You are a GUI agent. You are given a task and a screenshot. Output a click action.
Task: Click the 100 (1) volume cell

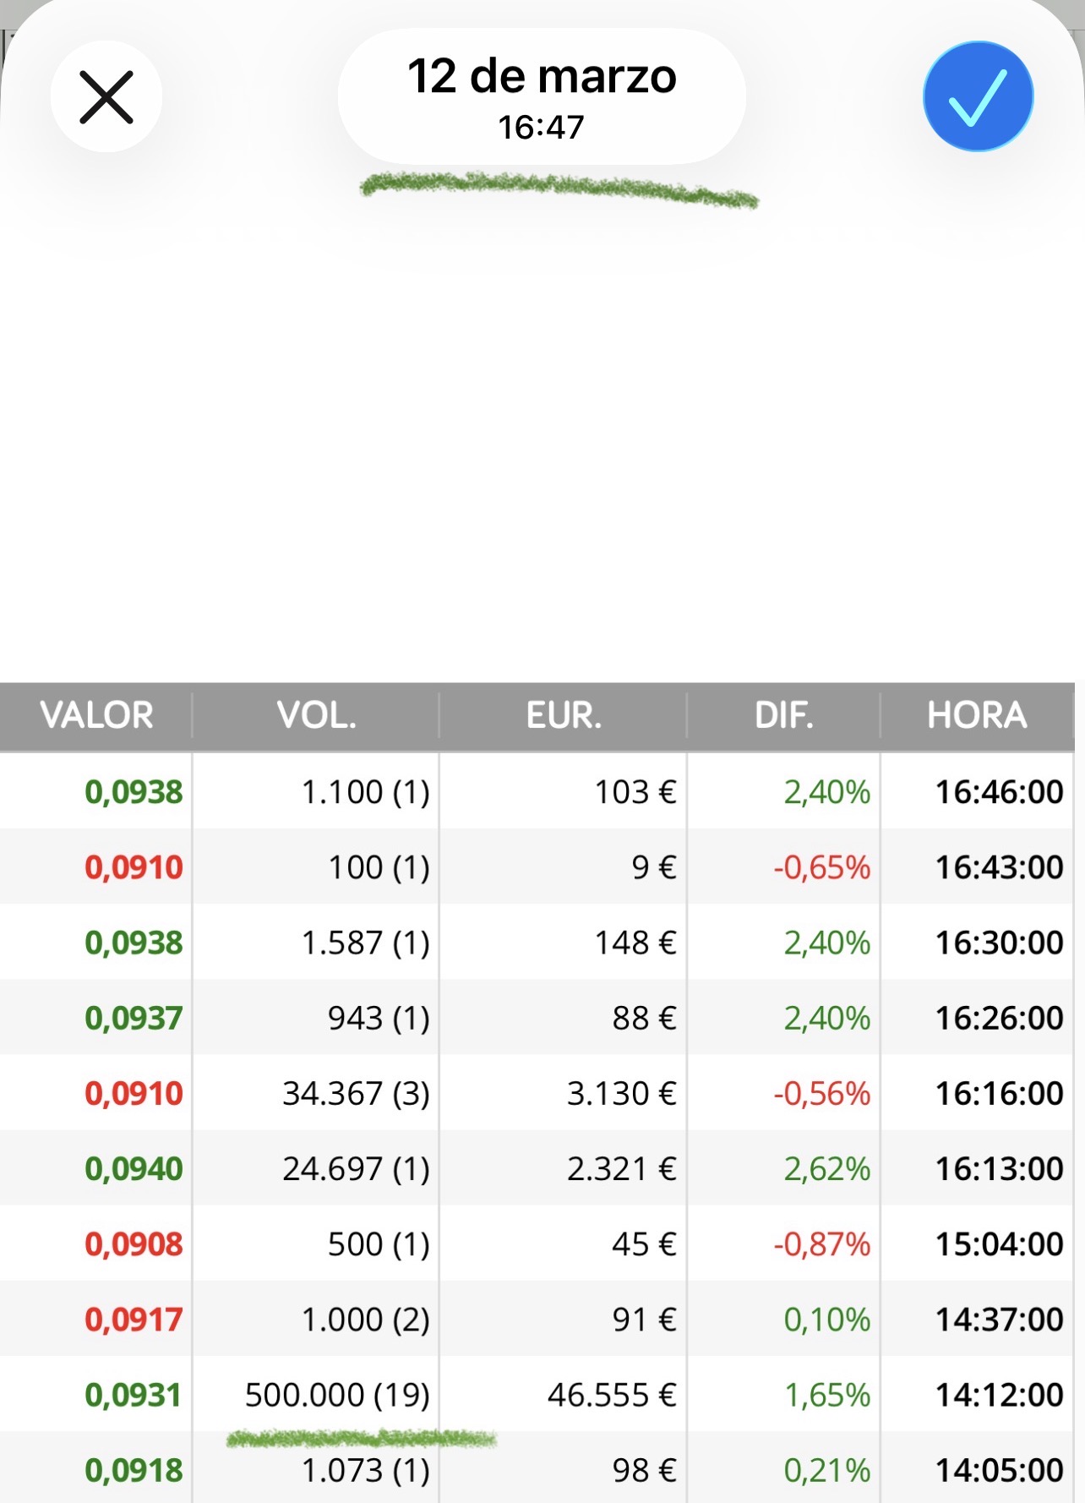[379, 867]
